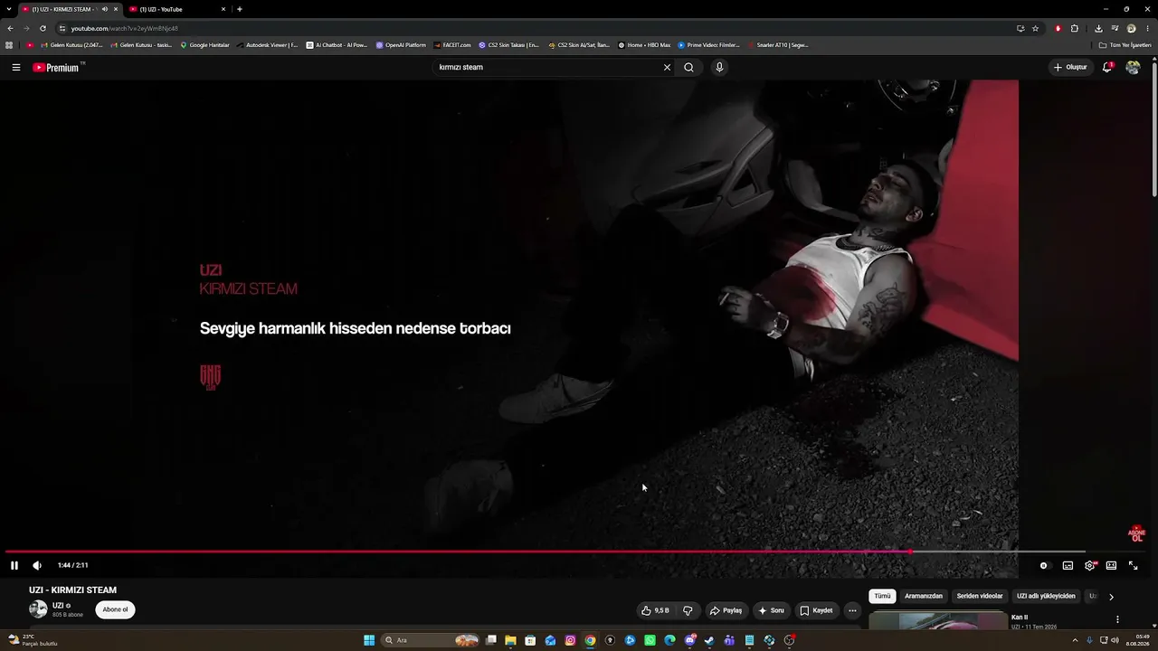The image size is (1158, 651).
Task: Select the Aramanızdan filter chip
Action: click(924, 596)
